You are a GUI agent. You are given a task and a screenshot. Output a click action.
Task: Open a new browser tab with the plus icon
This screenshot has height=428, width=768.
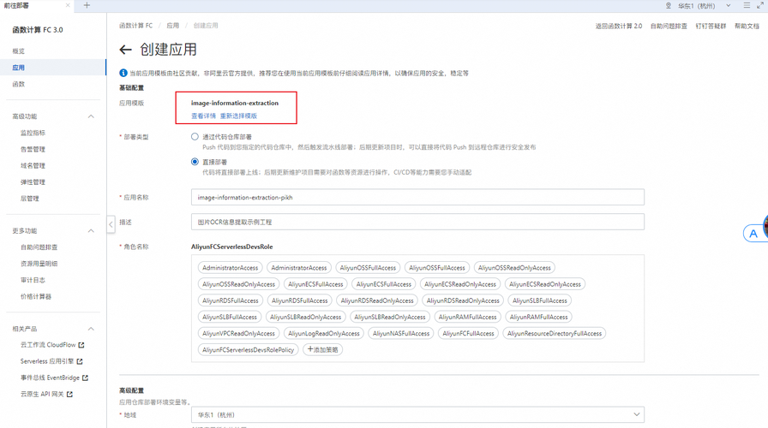(87, 5)
